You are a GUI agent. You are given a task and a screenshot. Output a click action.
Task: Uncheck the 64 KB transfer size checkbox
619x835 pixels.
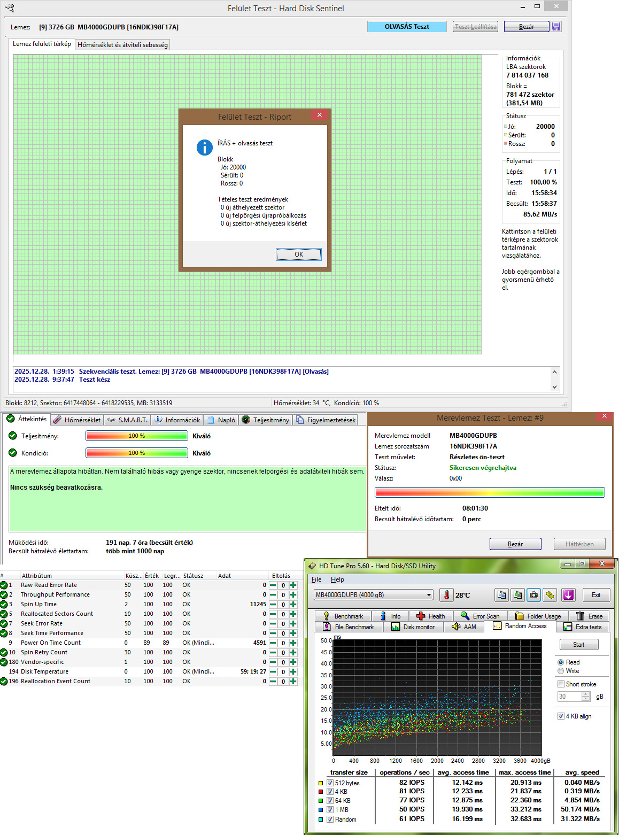[x=330, y=801]
